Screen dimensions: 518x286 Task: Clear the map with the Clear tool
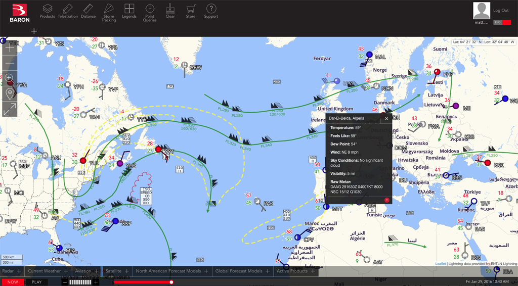(x=170, y=11)
